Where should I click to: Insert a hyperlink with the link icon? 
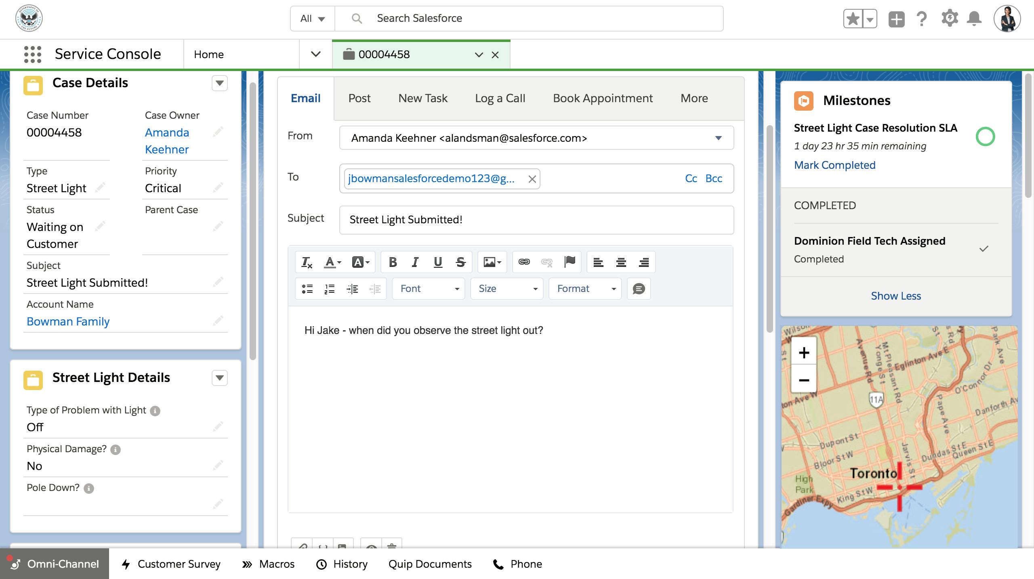click(524, 262)
